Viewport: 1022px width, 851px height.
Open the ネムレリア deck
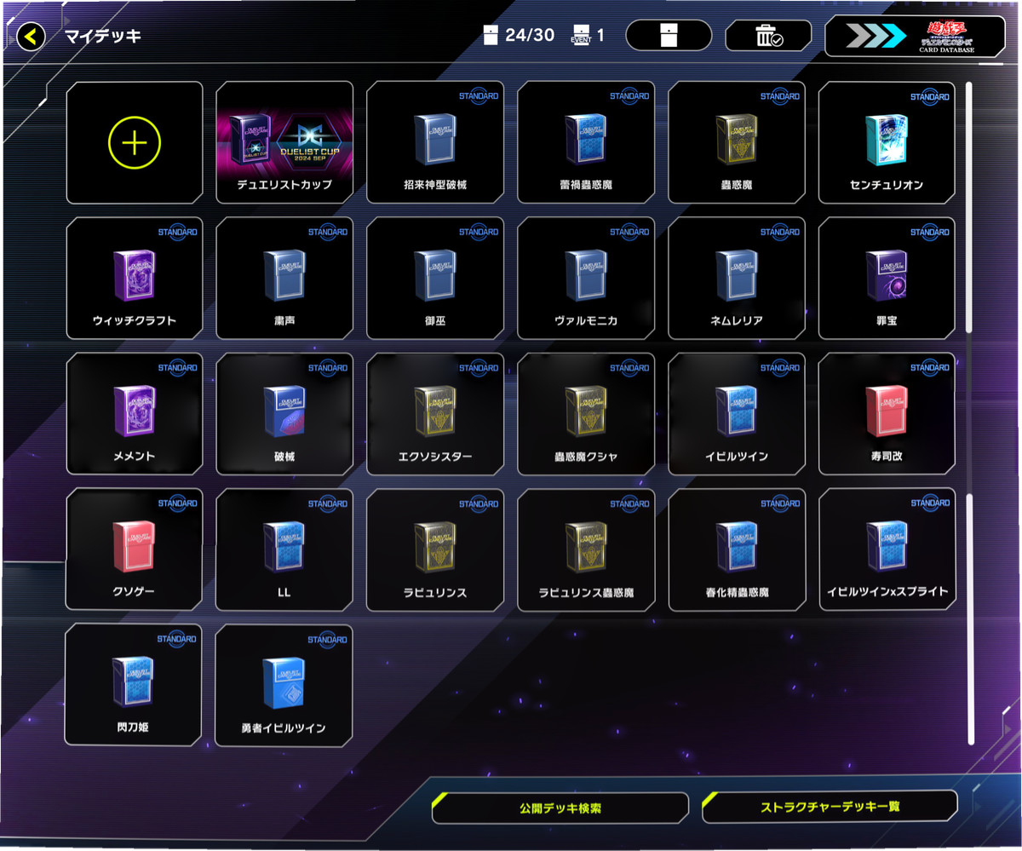coord(737,279)
